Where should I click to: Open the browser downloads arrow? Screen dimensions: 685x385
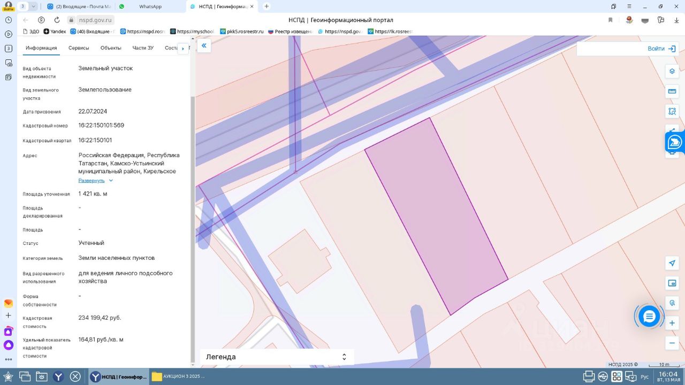click(676, 20)
